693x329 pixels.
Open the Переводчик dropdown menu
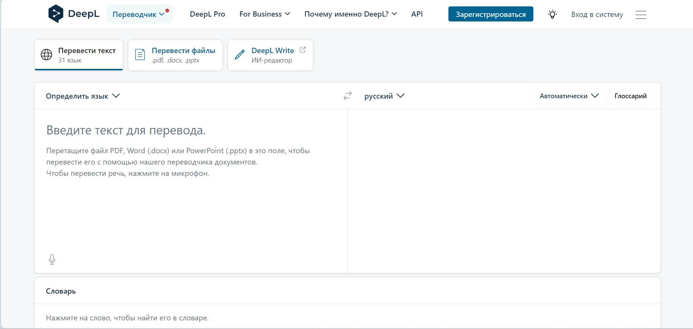pyautogui.click(x=140, y=14)
